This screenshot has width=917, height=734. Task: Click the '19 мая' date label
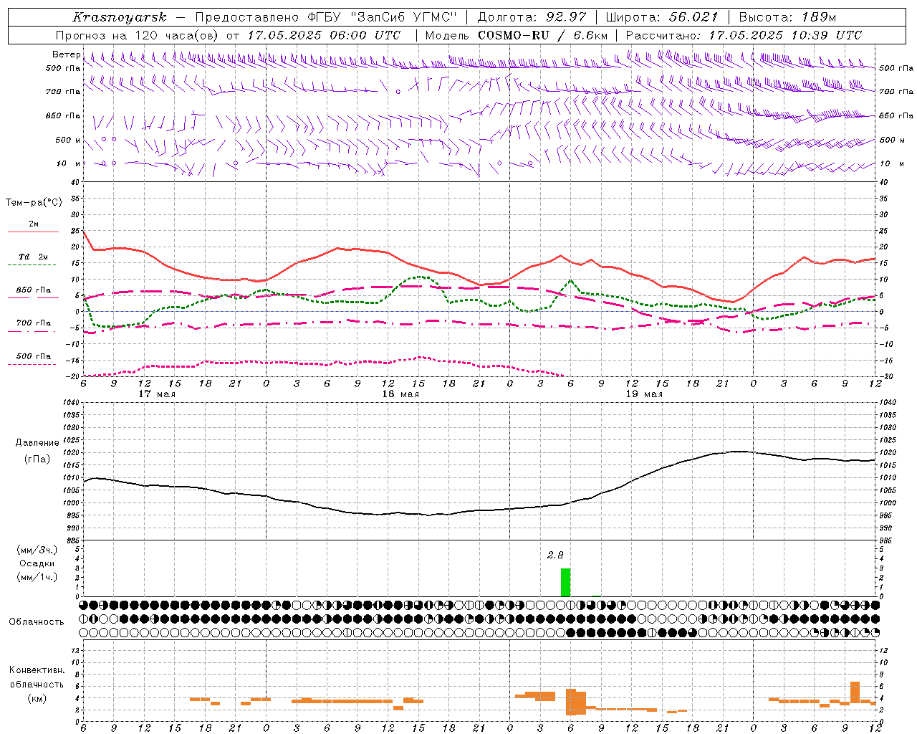[644, 394]
